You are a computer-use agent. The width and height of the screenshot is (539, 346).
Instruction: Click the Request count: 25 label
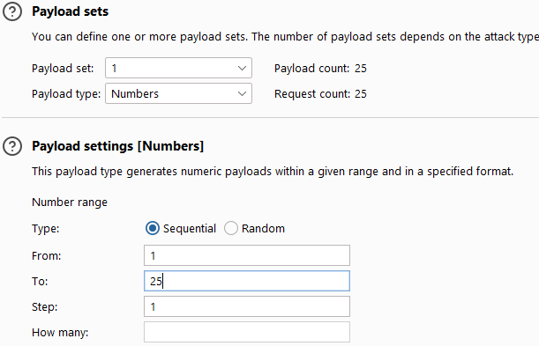320,93
